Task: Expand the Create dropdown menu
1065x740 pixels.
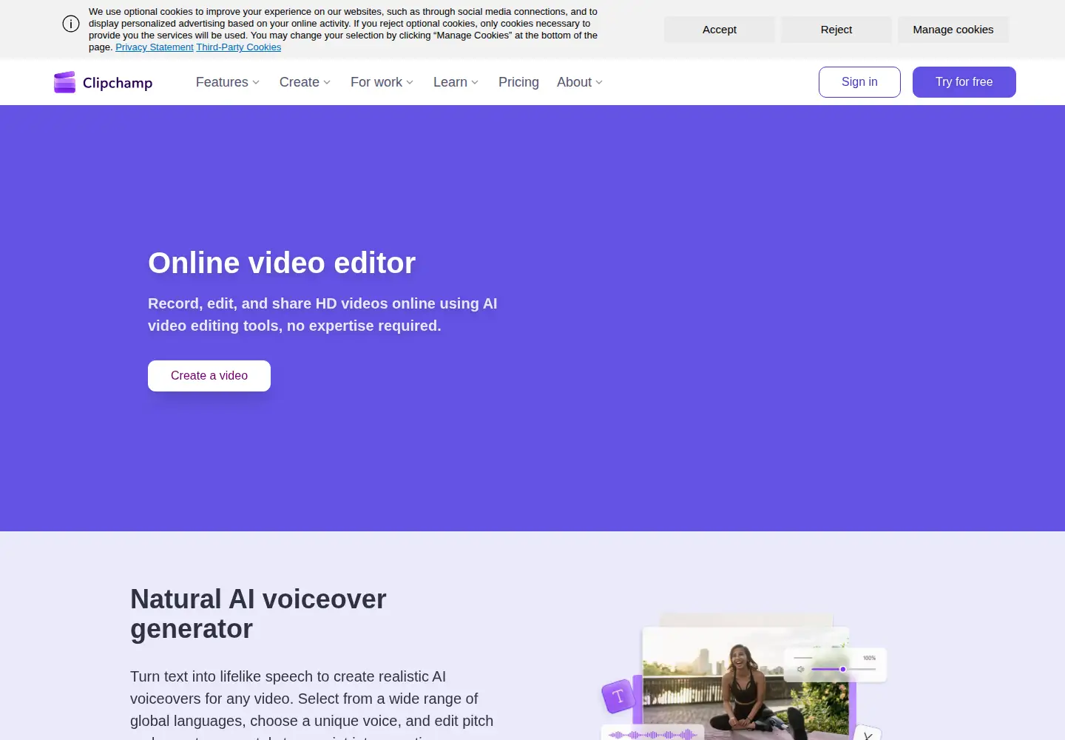Action: pyautogui.click(x=305, y=82)
